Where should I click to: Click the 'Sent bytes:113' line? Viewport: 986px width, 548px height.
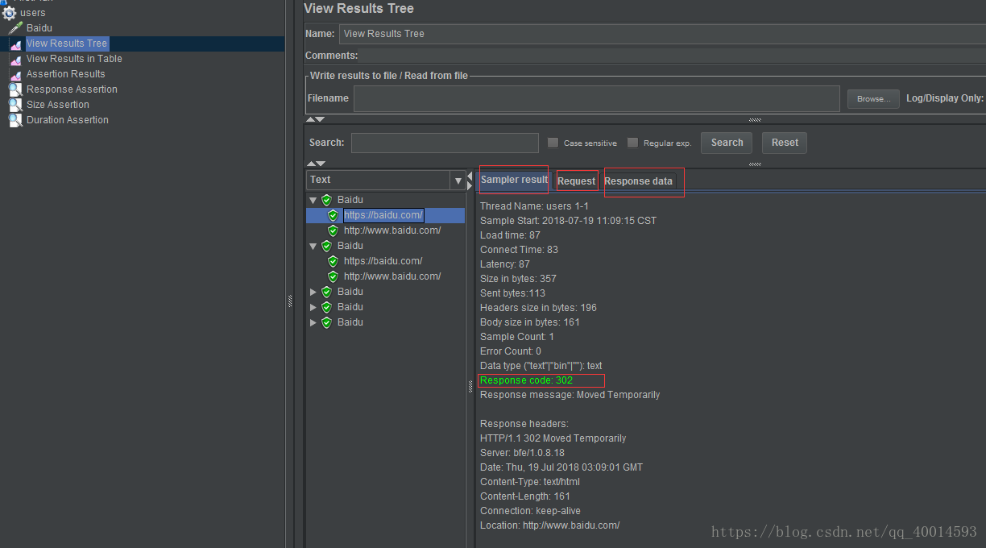(512, 293)
